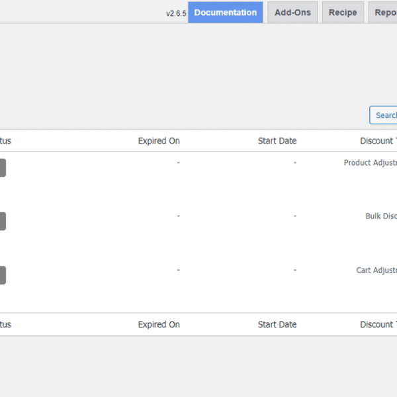Switch to the Add-Ons tab
Viewport: 397px width, 397px height.
tap(292, 13)
